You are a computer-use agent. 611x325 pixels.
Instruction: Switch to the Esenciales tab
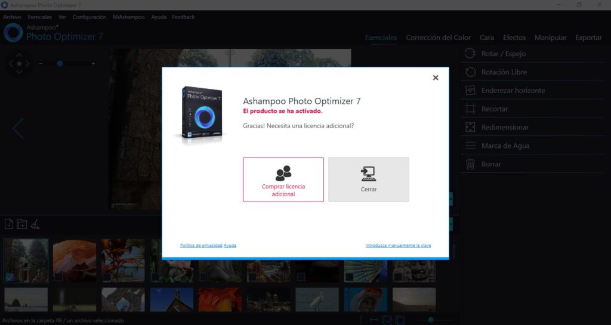click(x=381, y=38)
